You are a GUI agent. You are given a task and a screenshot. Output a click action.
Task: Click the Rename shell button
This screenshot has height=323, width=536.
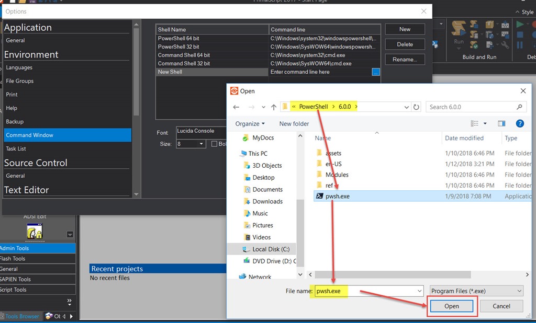coord(405,60)
